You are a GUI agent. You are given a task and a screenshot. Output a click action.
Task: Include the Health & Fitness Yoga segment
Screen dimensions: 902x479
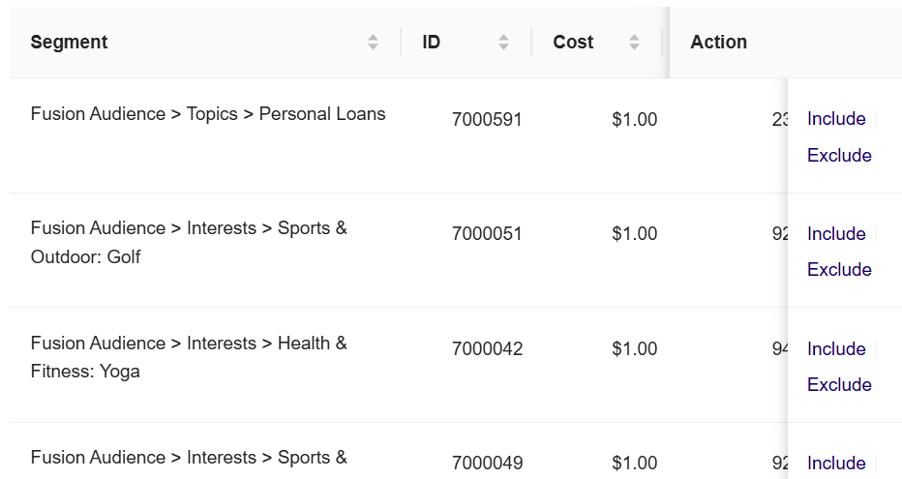coord(836,348)
